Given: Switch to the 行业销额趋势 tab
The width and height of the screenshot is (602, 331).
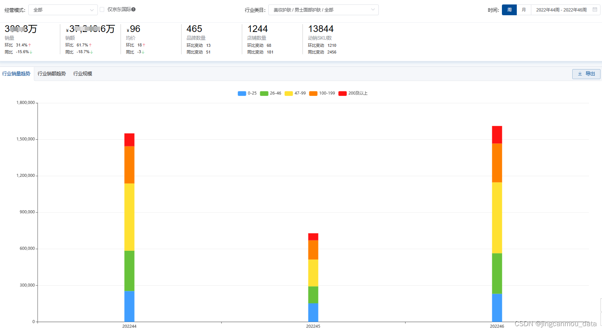Looking at the screenshot, I should 52,74.
